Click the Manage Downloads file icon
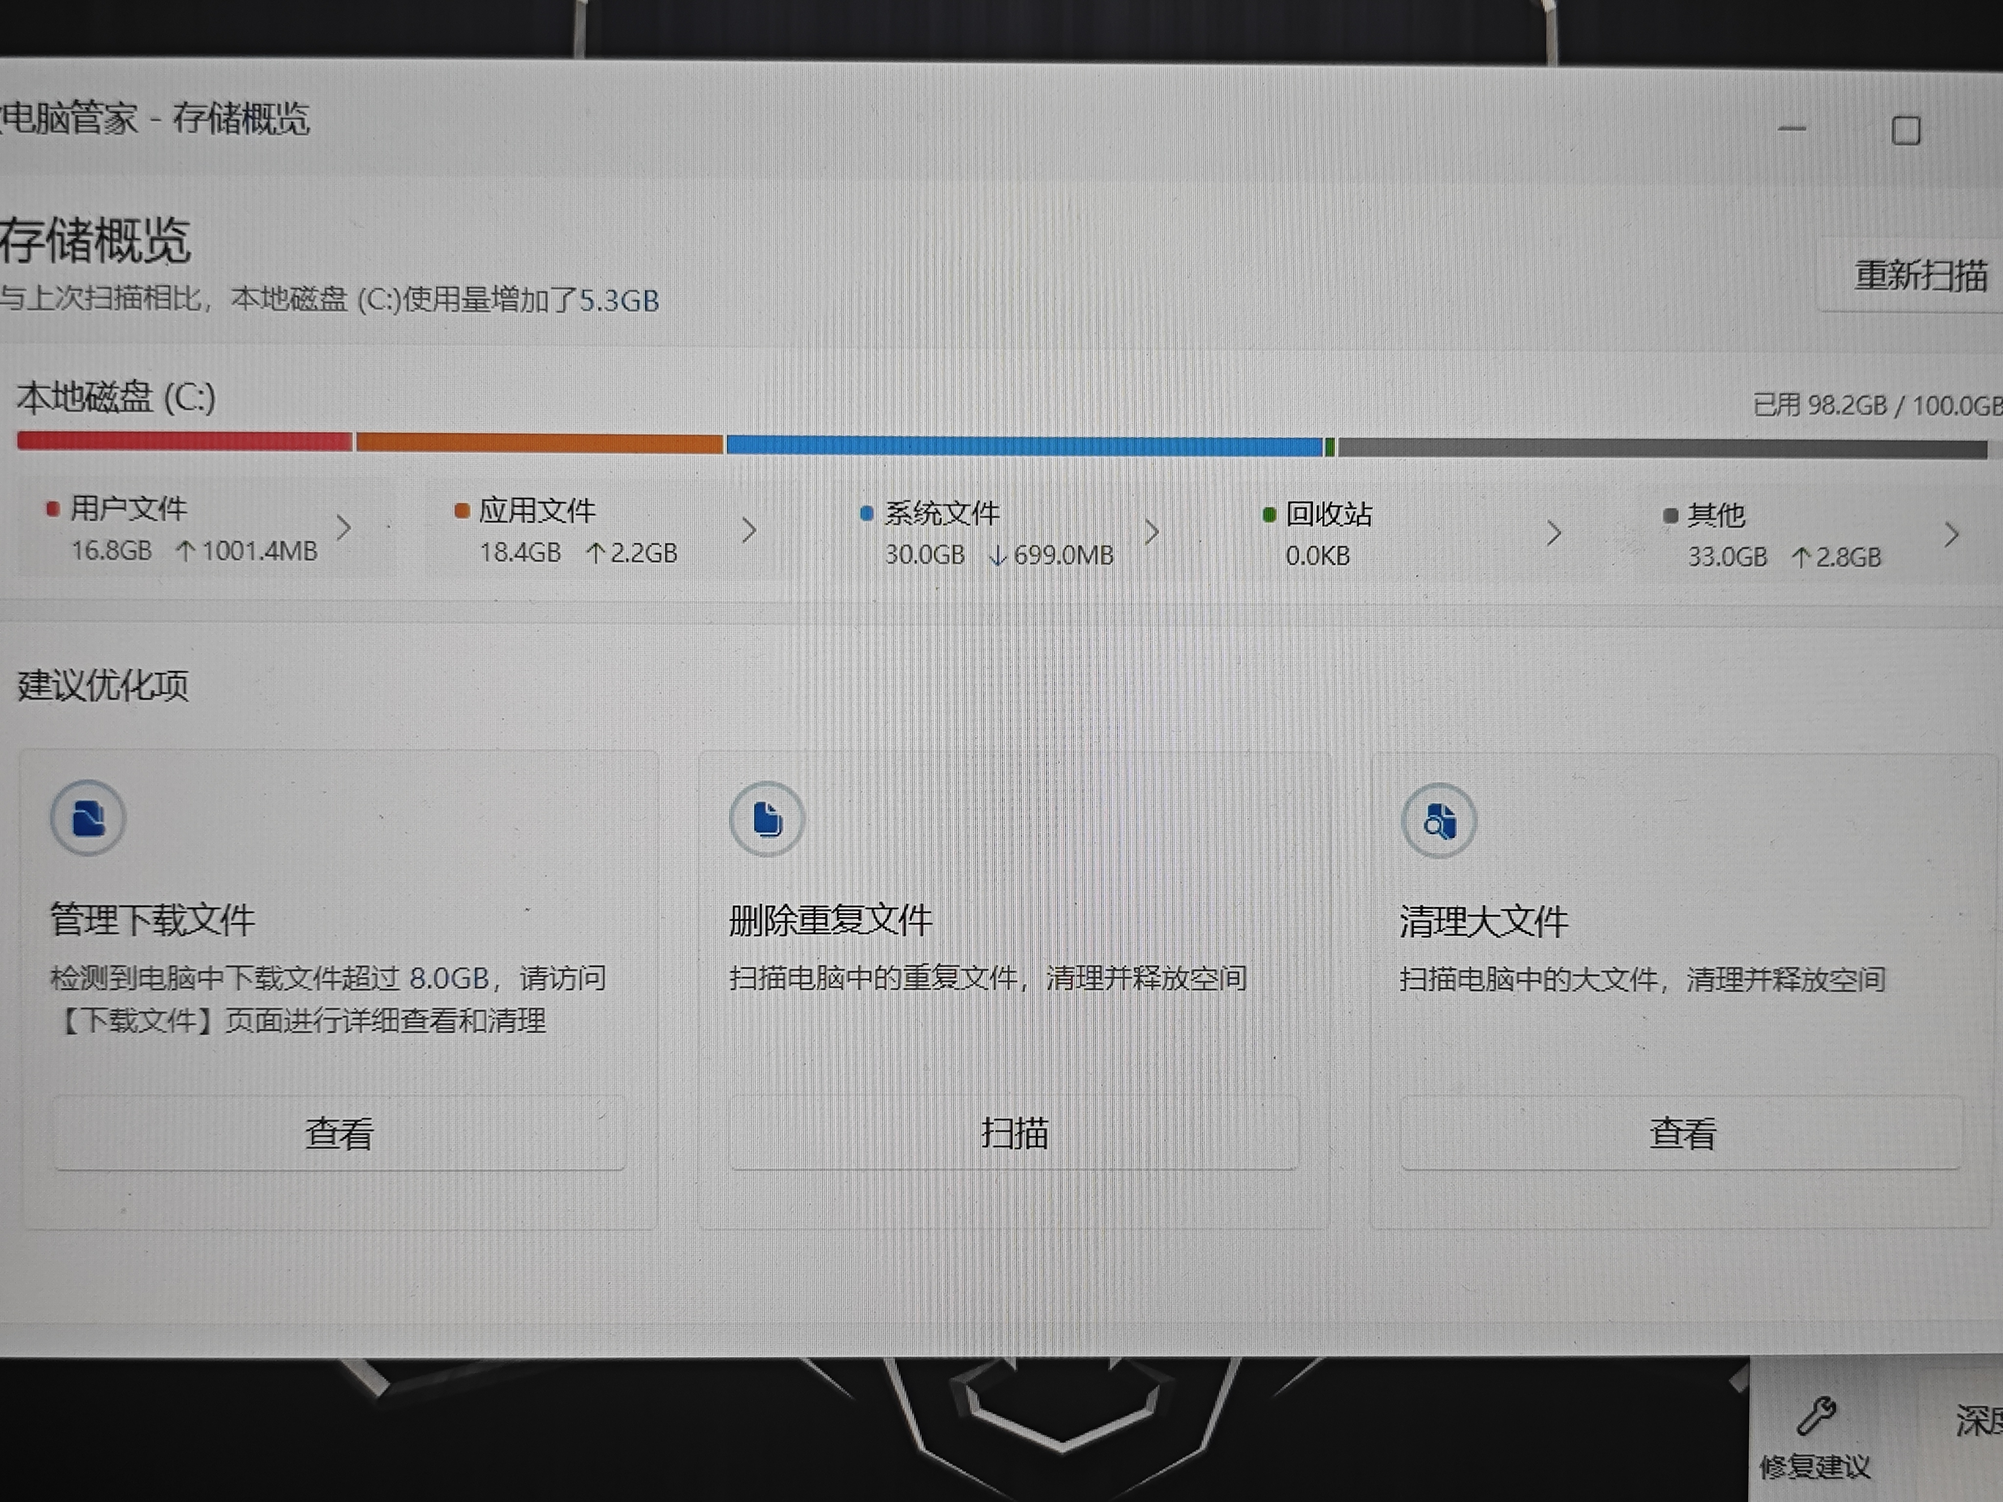This screenshot has width=2003, height=1502. coord(88,819)
